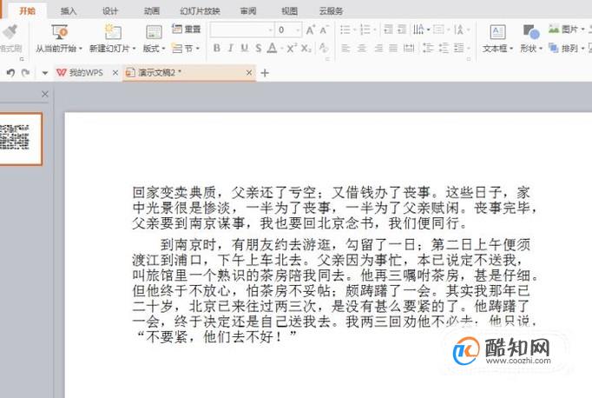Open a new tab with plus button

pos(265,73)
